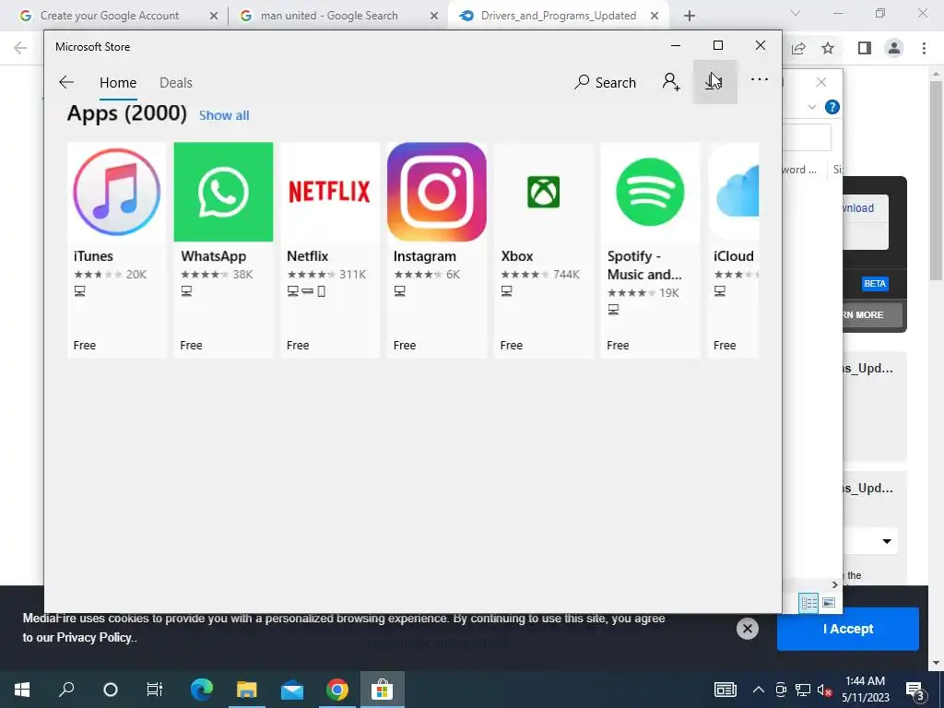
Task: Click the Instagram title text
Action: pos(424,256)
